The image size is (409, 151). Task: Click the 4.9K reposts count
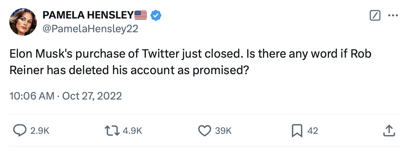[x=132, y=130]
